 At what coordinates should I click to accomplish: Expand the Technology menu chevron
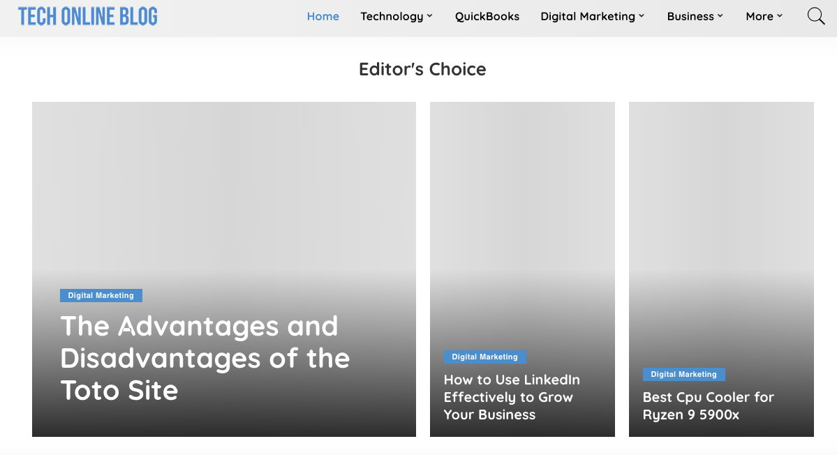[430, 16]
